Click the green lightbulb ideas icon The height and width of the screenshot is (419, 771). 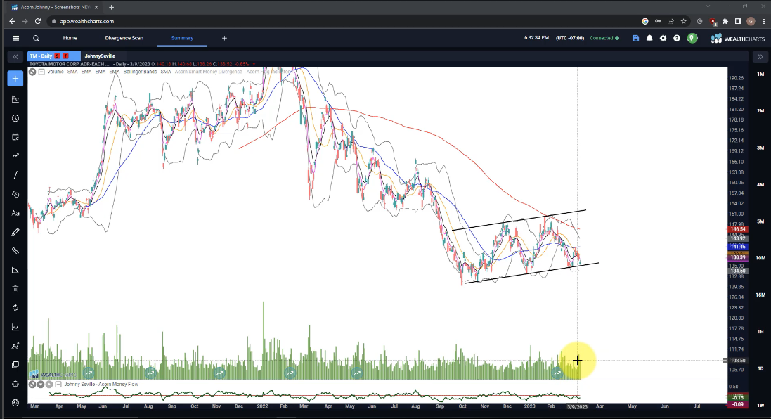[x=692, y=39]
